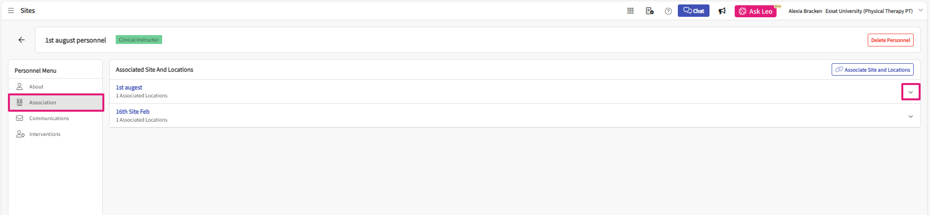
Task: Click the Delete Personnel button
Action: click(890, 40)
